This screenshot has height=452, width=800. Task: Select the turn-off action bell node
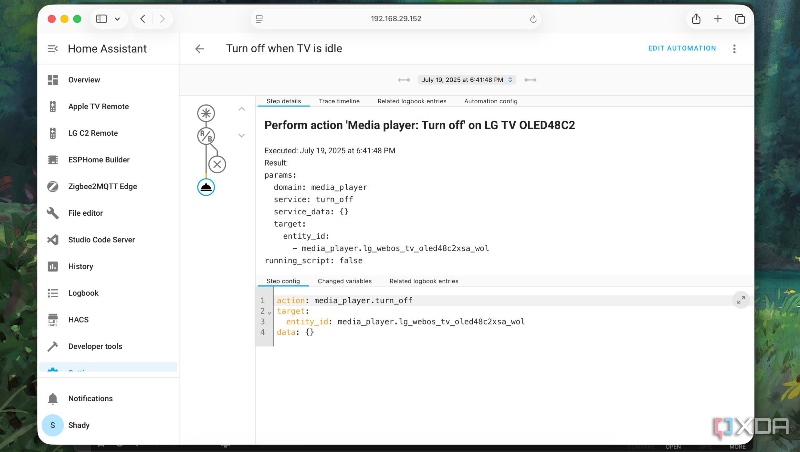click(206, 187)
